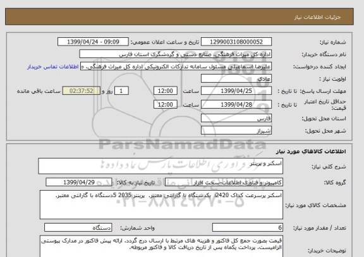
Task: Open the اطلاعات تماس خریدار link
Action: (53, 67)
